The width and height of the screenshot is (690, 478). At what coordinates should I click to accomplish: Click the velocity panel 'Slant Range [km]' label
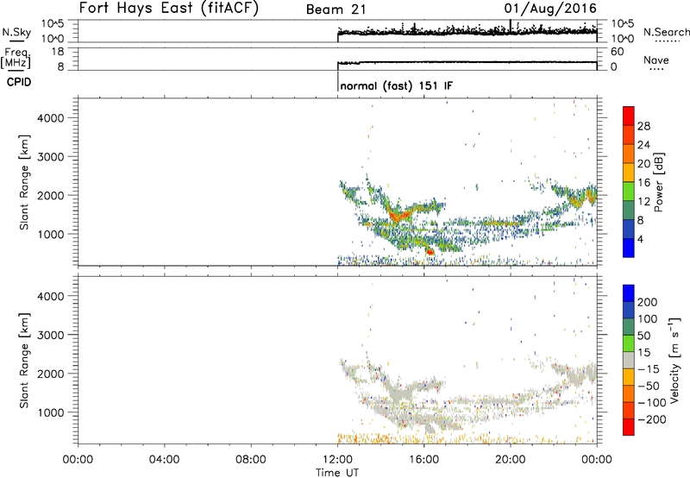pyautogui.click(x=24, y=361)
